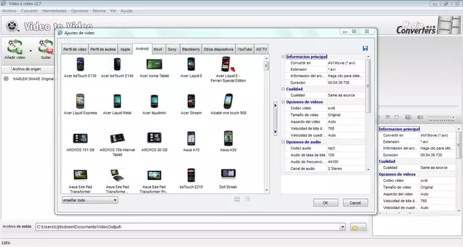Click the OK button
The width and height of the screenshot is (463, 247).
click(325, 203)
